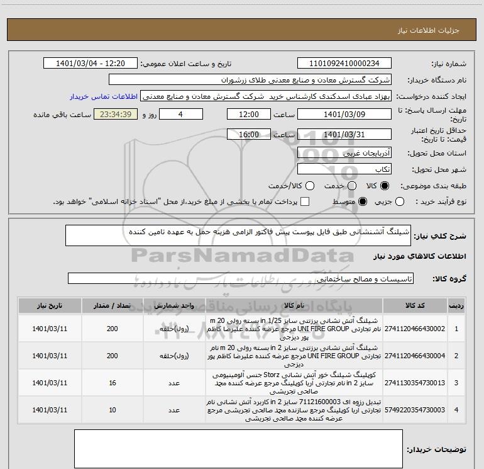Click the تاریخ نیاز column header
This screenshot has width=484, height=469.
(50, 306)
